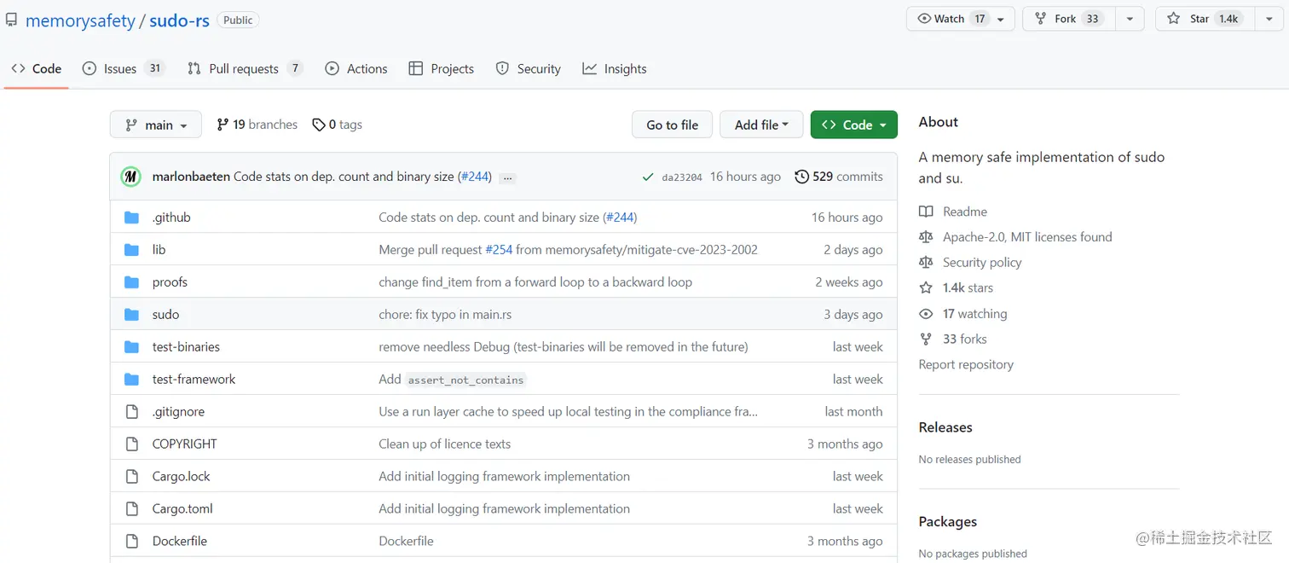Switch to the Issues tab
Image resolution: width=1289 pixels, height=563 pixels.
click(122, 69)
